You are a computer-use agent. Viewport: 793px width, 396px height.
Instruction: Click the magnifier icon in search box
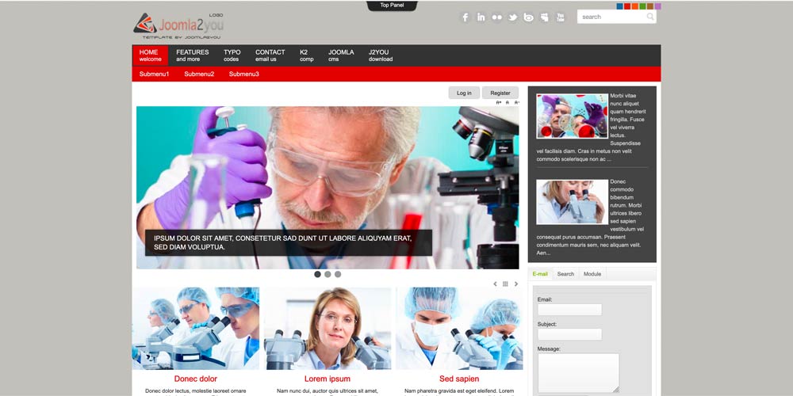[650, 17]
